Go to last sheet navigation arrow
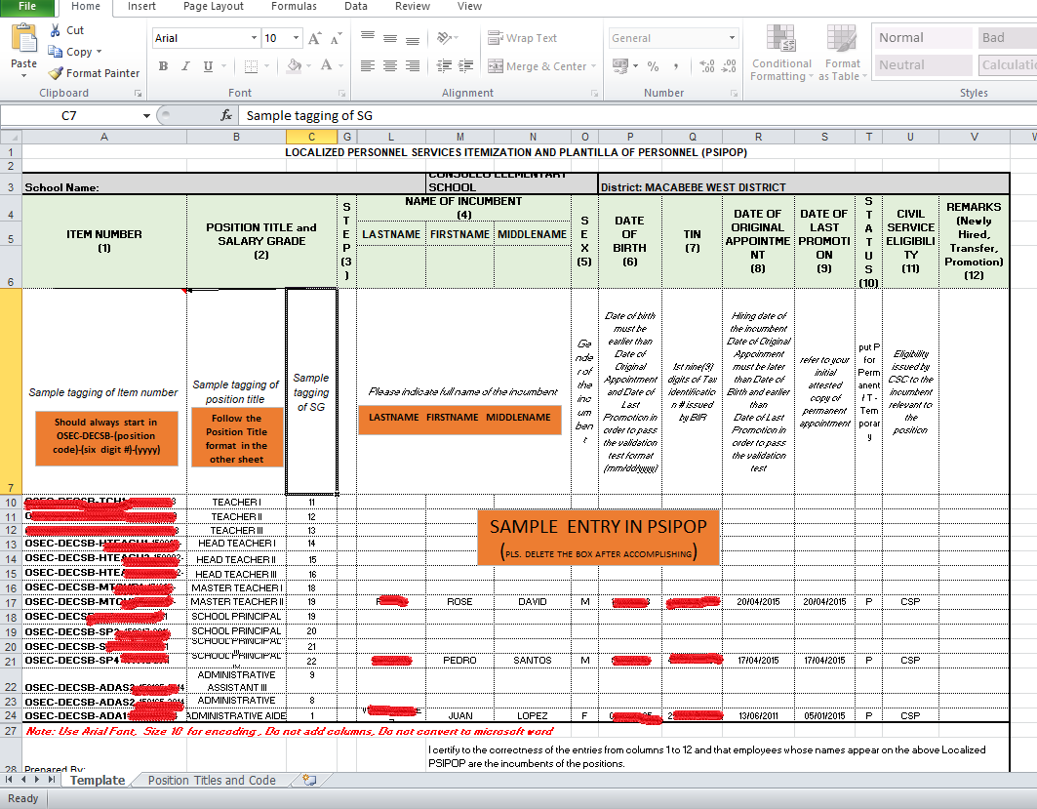This screenshot has width=1037, height=809. click(52, 779)
